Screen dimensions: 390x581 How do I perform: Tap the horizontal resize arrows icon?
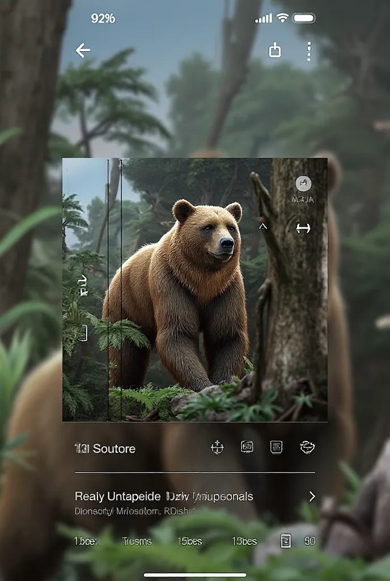(x=303, y=228)
